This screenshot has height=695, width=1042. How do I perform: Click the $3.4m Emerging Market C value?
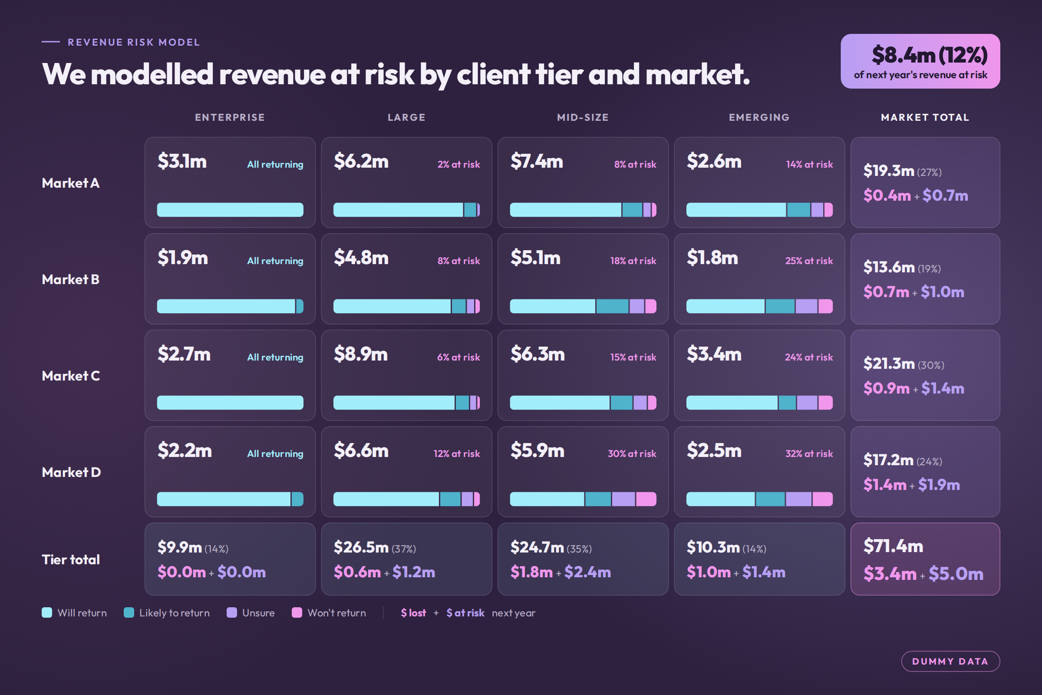(x=714, y=354)
